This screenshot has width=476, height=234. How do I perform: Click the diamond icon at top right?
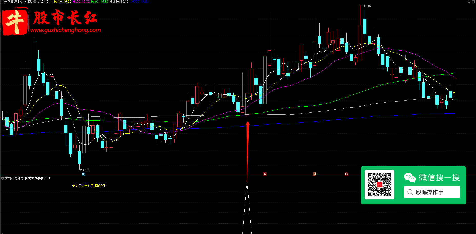[469, 2]
